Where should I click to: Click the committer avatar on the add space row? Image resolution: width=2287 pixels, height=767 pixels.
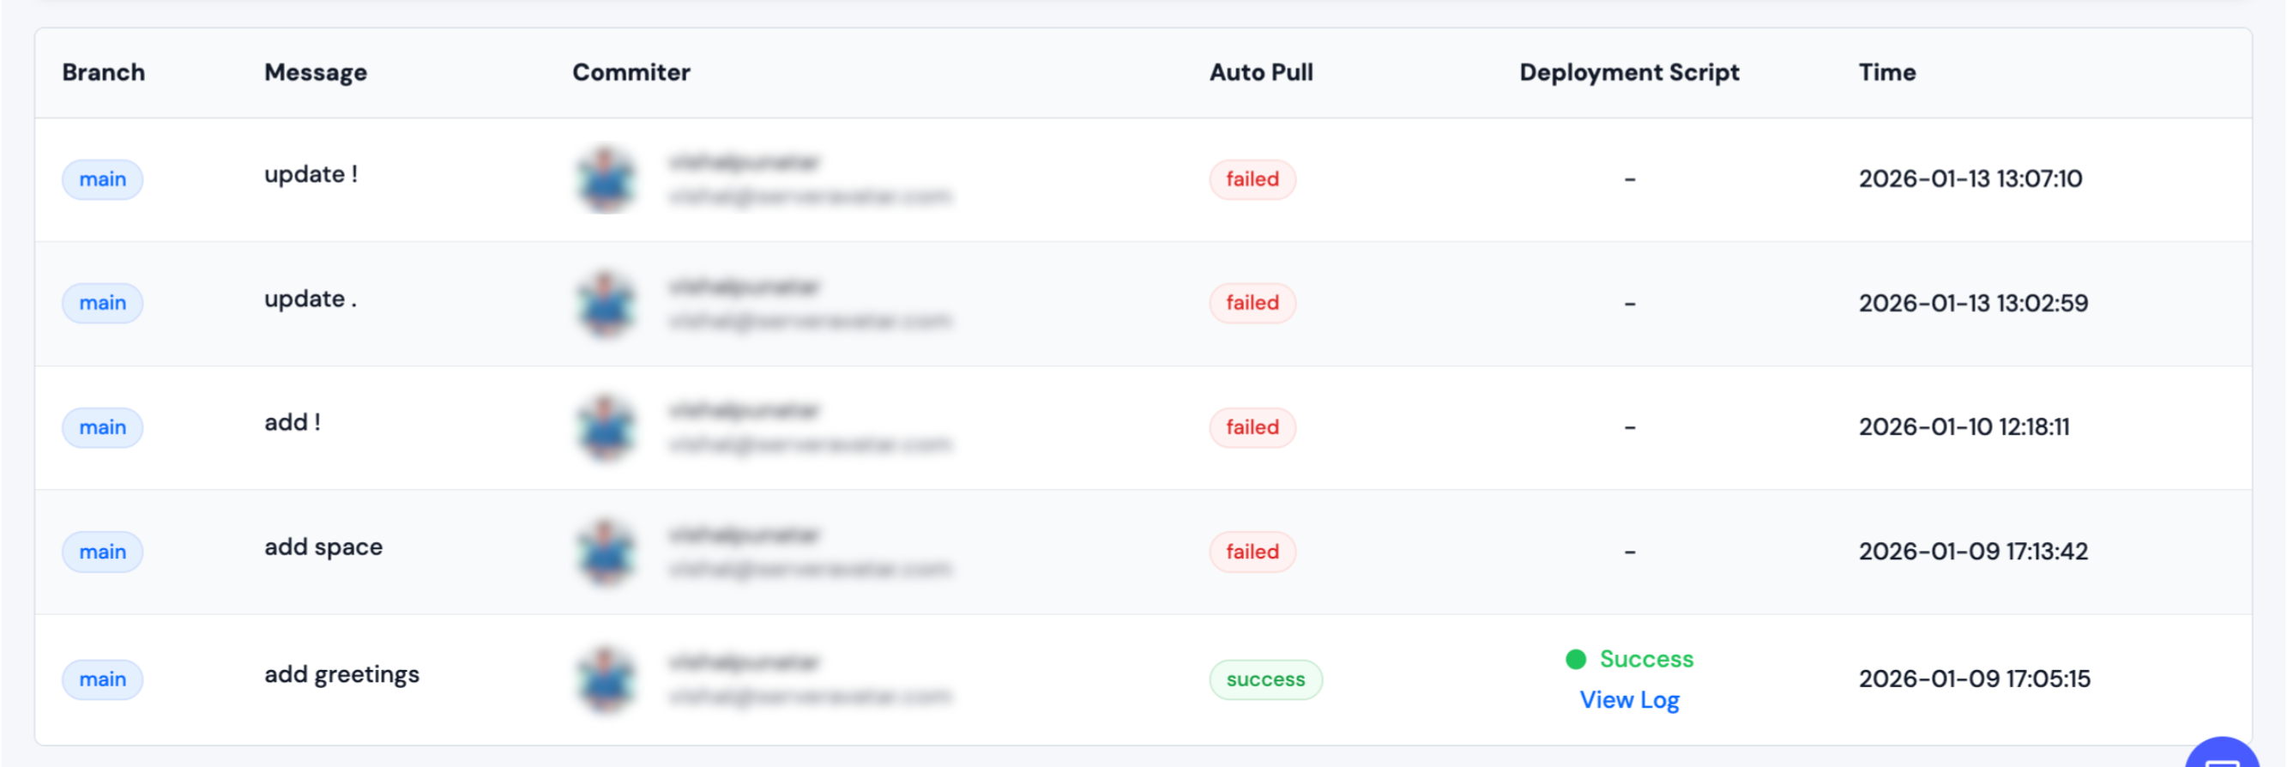pos(605,552)
